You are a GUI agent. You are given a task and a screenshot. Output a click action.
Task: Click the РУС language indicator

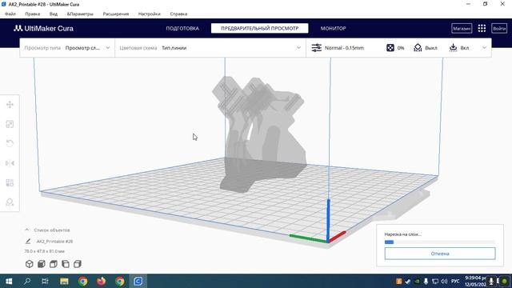point(455,281)
